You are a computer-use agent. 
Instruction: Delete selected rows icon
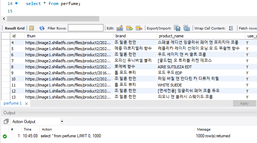(x=139, y=28)
